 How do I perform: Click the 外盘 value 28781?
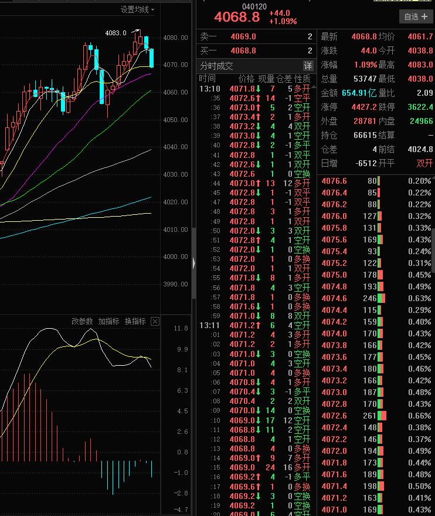pos(365,121)
